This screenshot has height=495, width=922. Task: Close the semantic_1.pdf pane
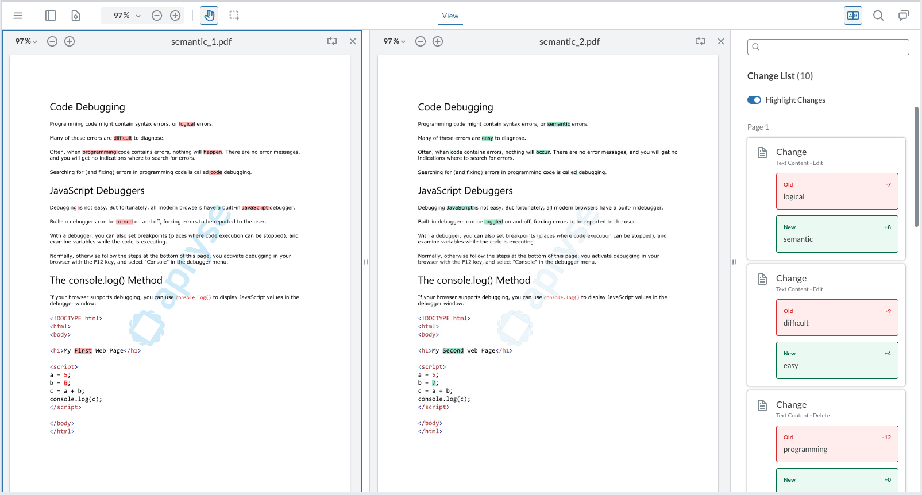coord(353,41)
